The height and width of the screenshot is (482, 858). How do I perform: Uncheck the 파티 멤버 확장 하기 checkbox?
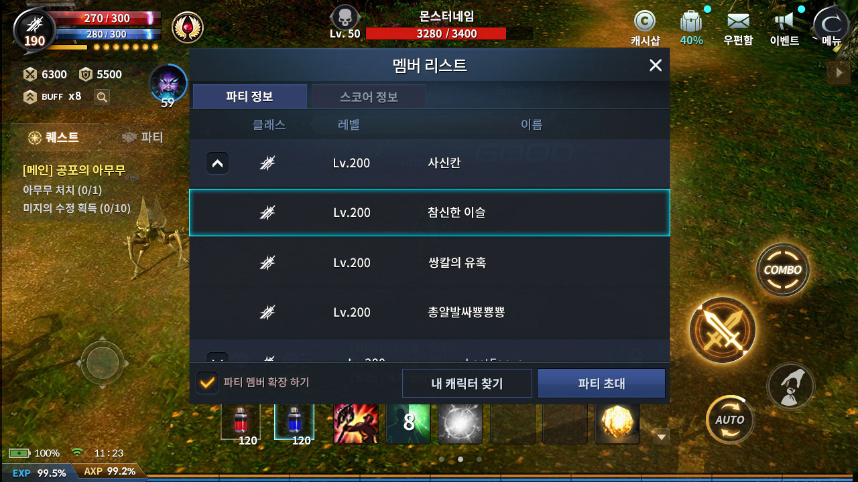tap(207, 383)
